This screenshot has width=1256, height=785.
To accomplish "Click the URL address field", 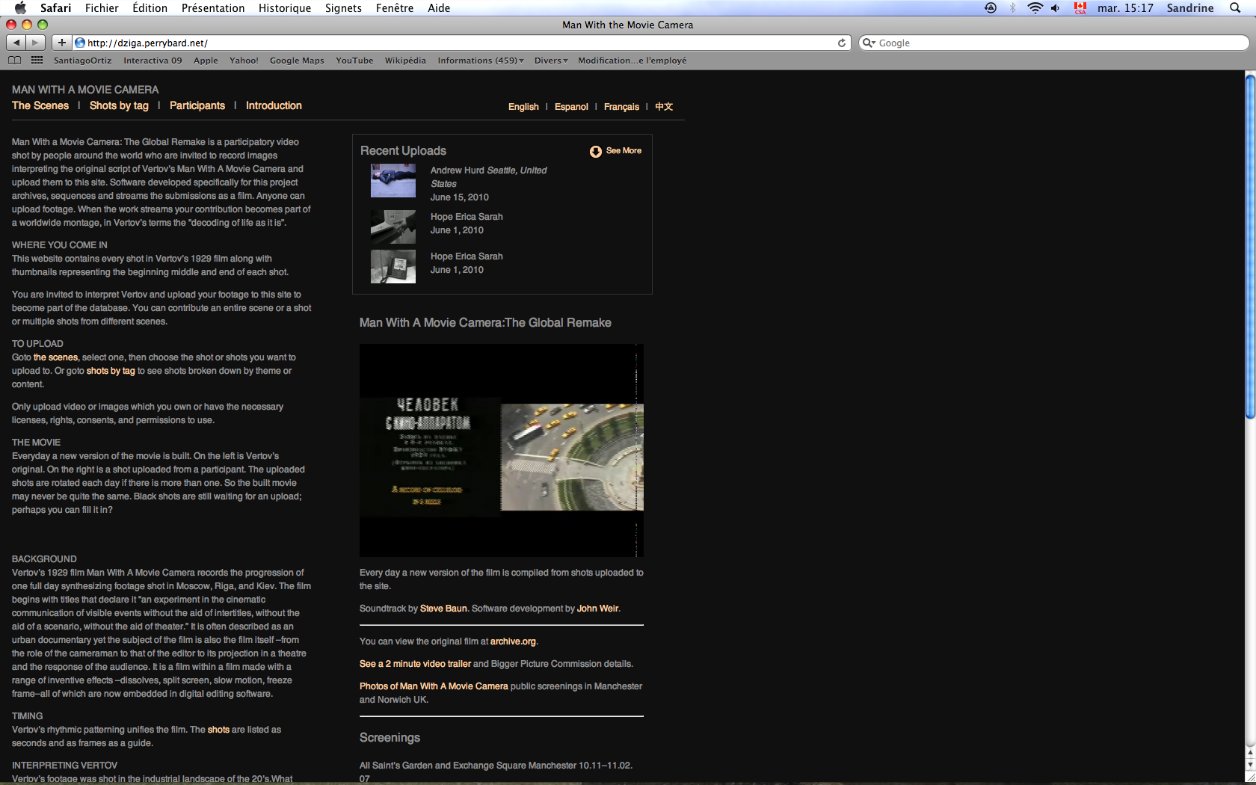I will pyautogui.click(x=460, y=43).
